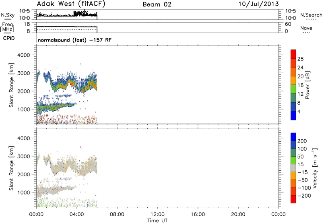Click the '-200' tick on the velocity scale
The width and height of the screenshot is (322, 223).
[304, 196]
